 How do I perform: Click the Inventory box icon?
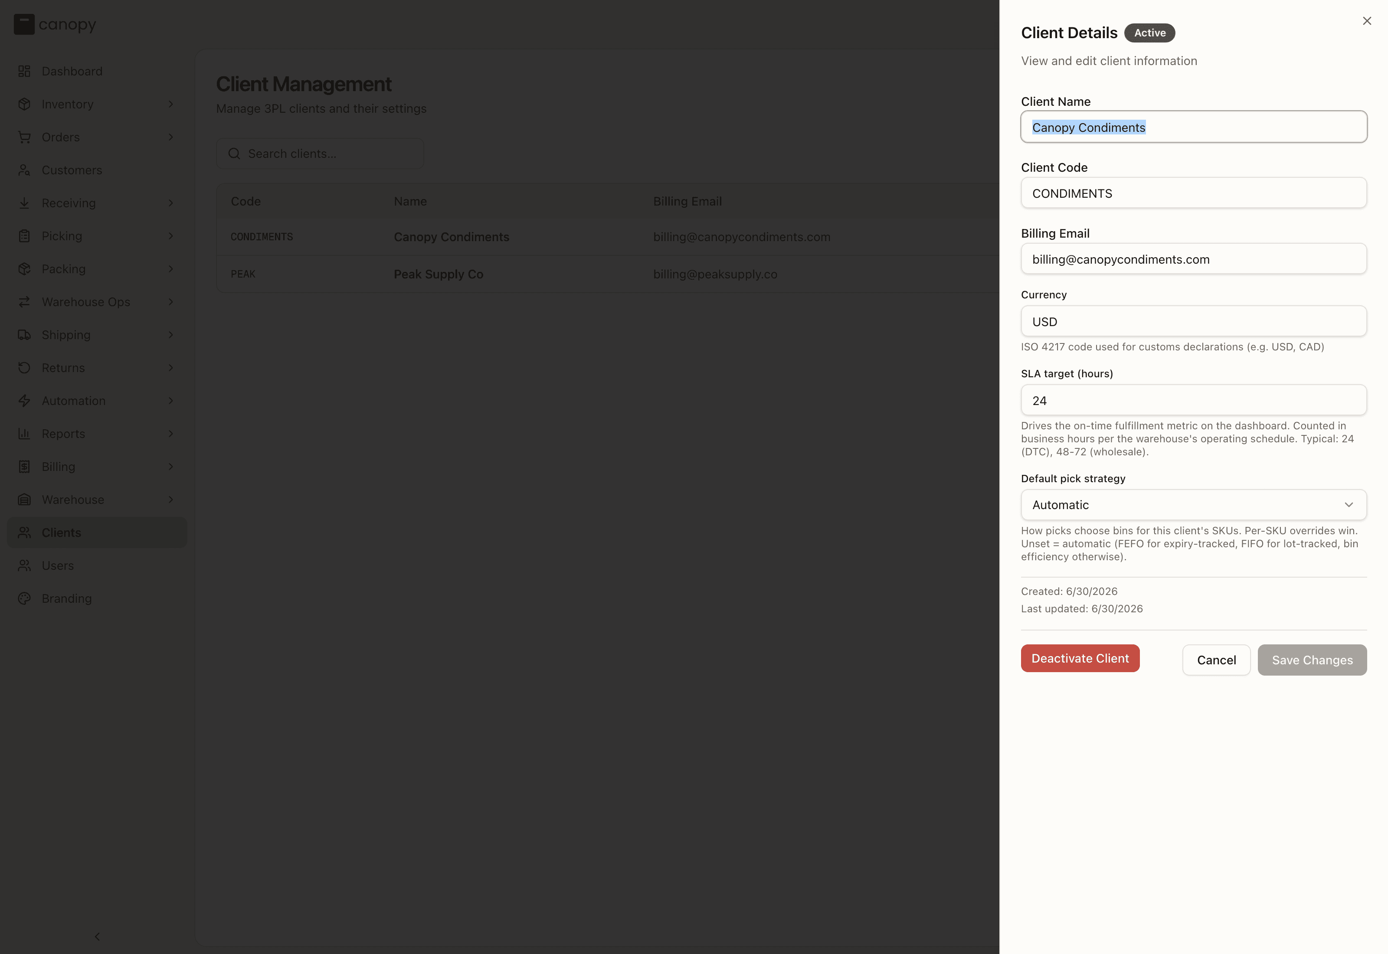pyautogui.click(x=24, y=104)
